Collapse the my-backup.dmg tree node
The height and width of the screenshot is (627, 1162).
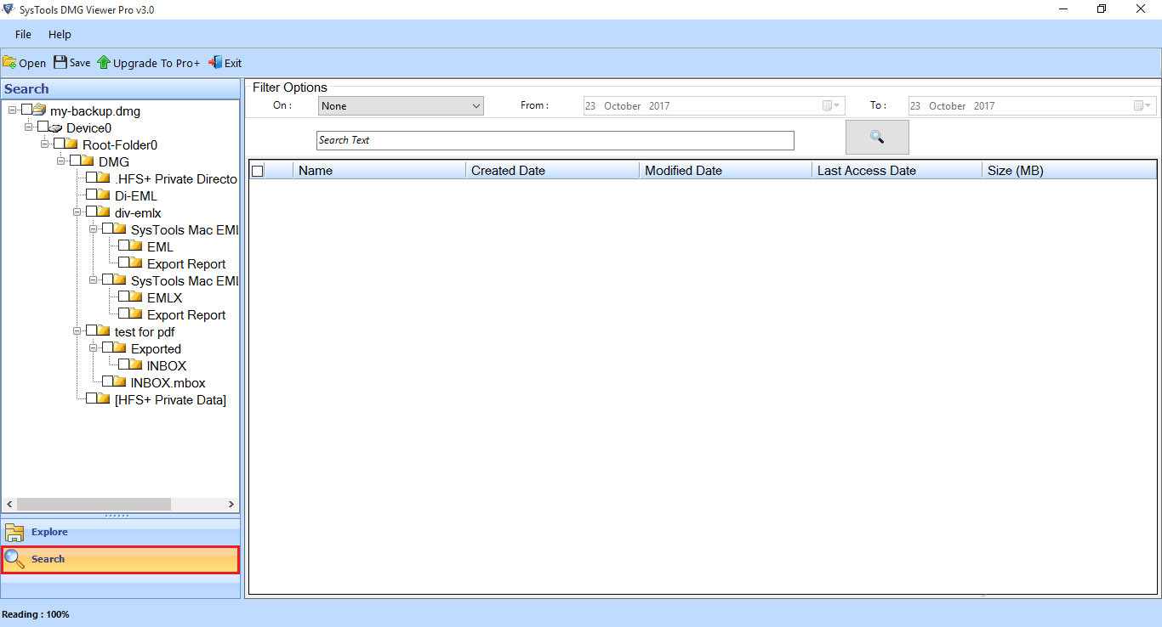(x=13, y=110)
